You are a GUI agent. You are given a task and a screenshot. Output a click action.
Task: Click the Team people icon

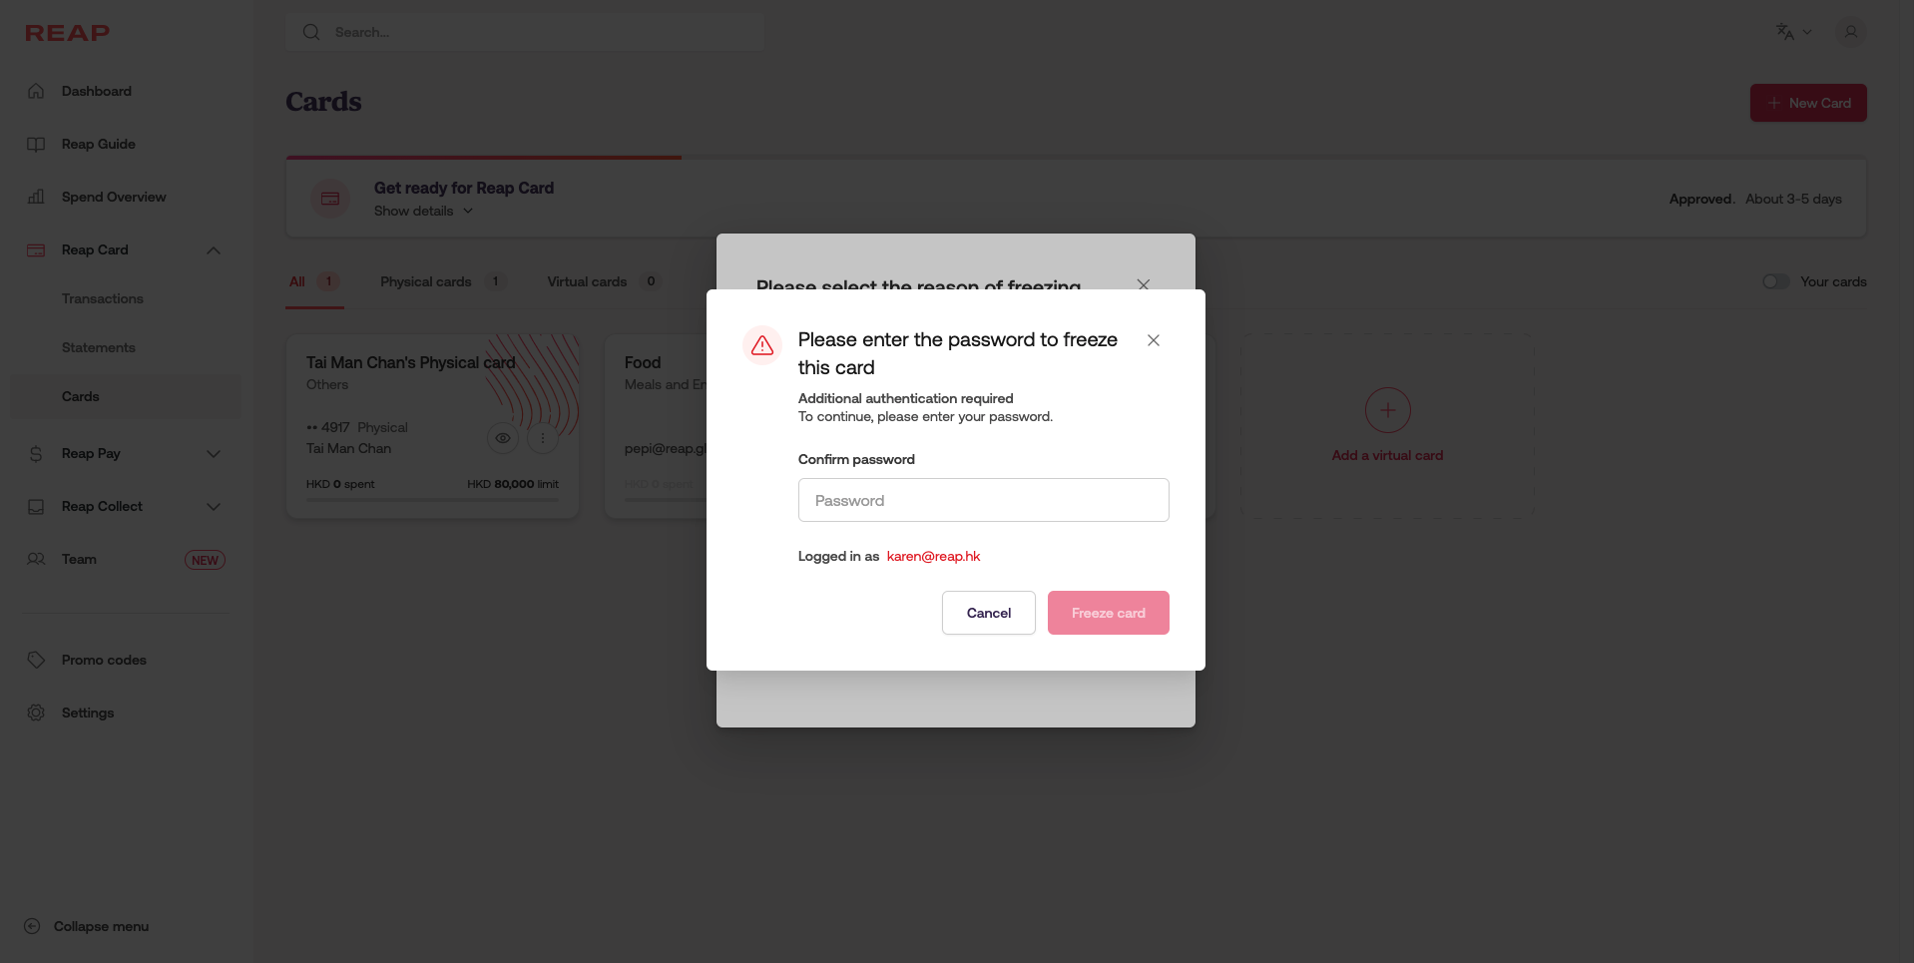pyautogui.click(x=36, y=559)
